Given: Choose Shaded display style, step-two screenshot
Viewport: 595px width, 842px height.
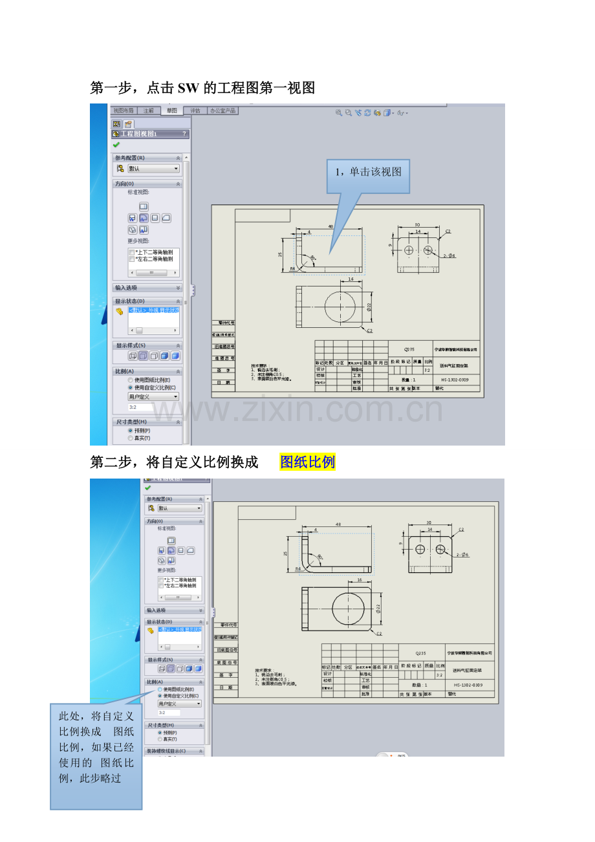Looking at the screenshot, I should click(199, 669).
